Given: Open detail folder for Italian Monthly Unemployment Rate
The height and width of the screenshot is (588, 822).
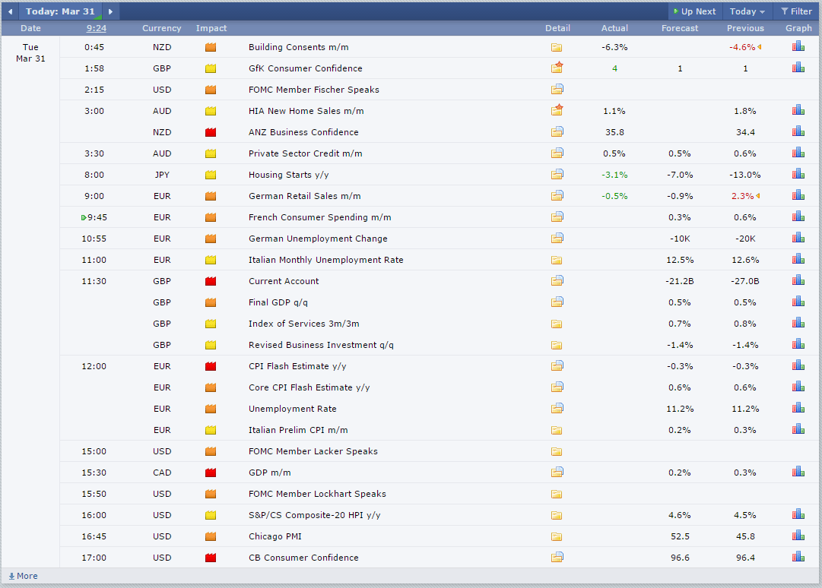Looking at the screenshot, I should [x=557, y=261].
